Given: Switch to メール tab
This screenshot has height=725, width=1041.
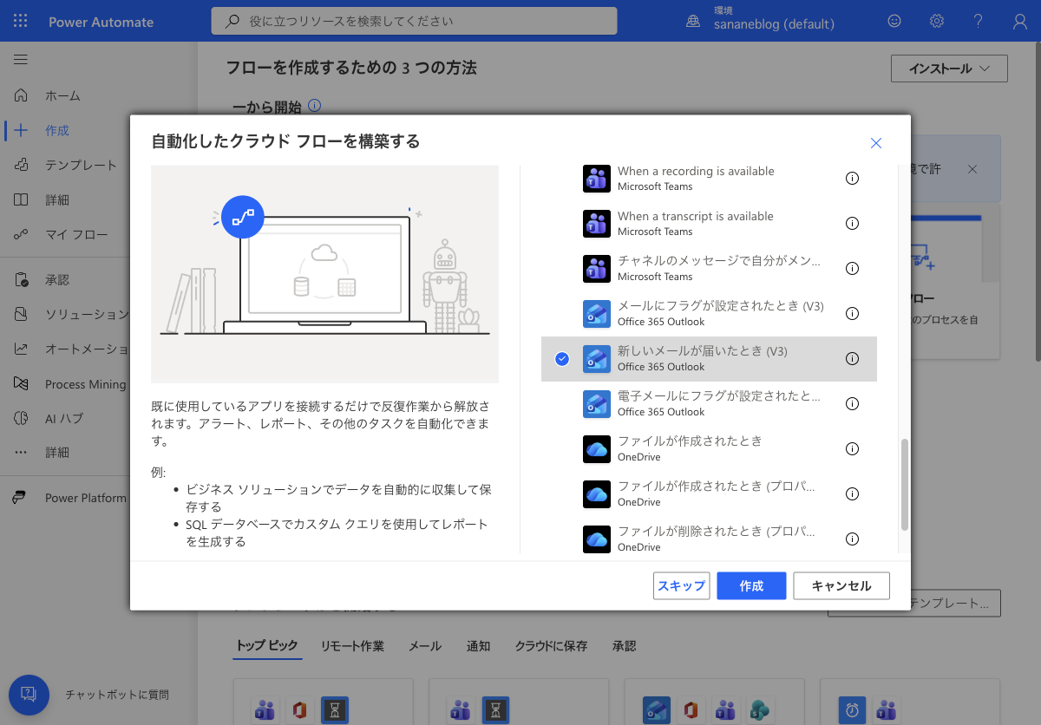Looking at the screenshot, I should coord(425,646).
